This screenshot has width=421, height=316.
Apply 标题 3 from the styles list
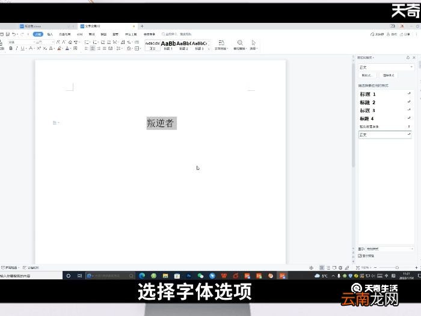click(385, 110)
